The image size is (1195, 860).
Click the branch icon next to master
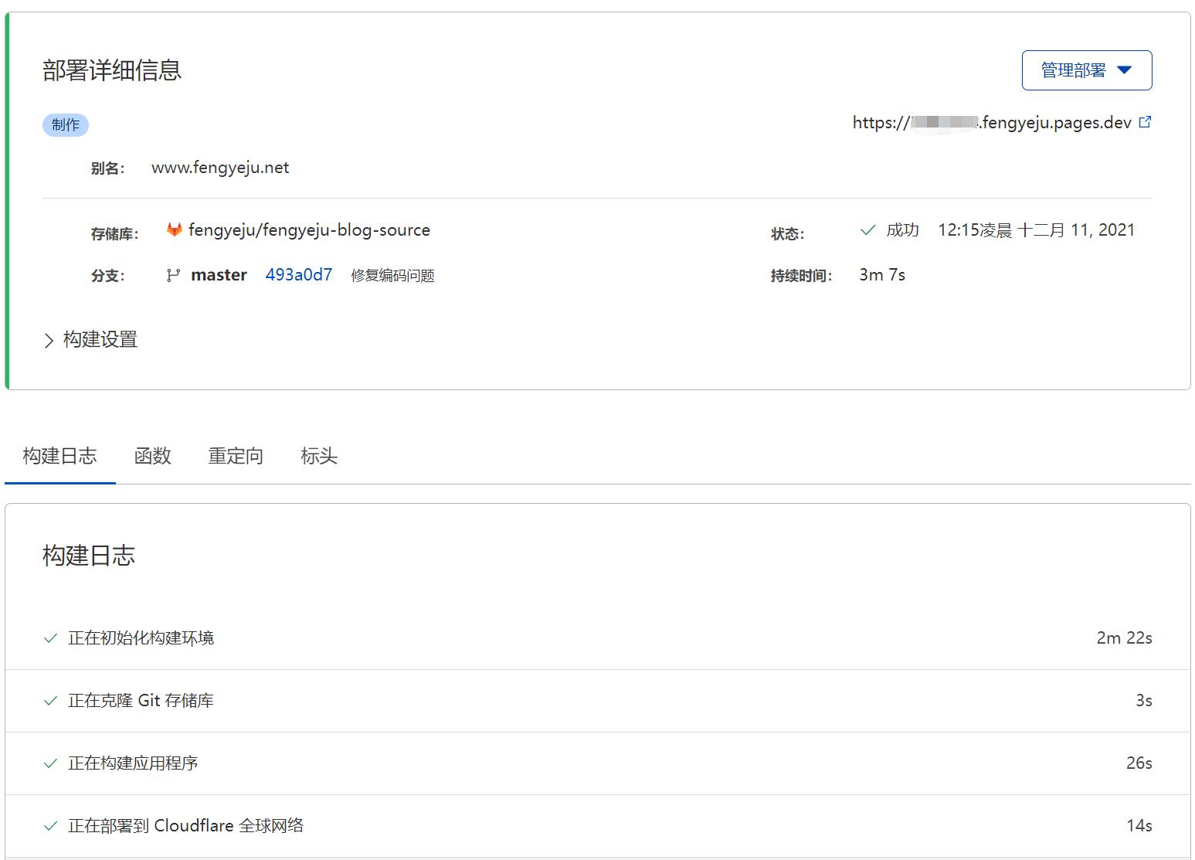point(171,275)
